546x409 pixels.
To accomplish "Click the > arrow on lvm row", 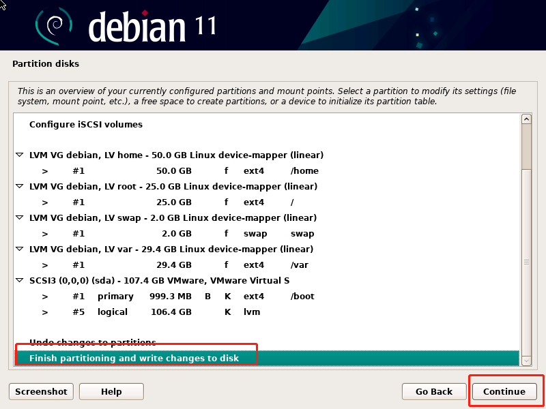I will [45, 312].
